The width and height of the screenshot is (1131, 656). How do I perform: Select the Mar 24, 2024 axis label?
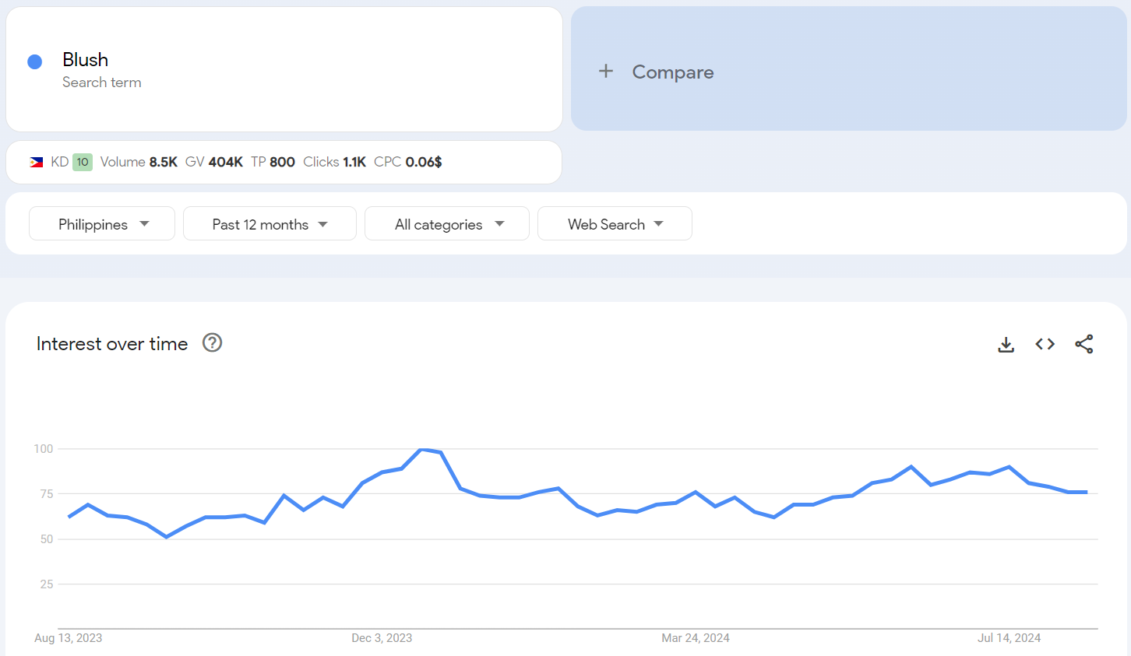coord(695,638)
